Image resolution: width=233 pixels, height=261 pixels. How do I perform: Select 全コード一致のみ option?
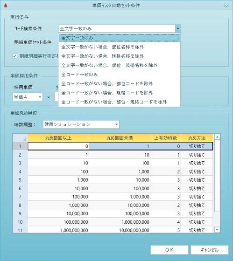120,75
